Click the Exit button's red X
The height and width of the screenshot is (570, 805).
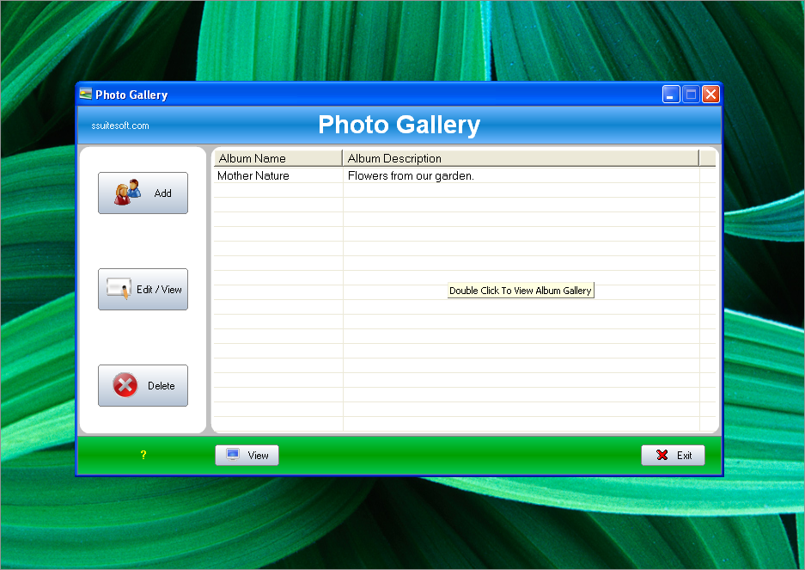coord(662,455)
